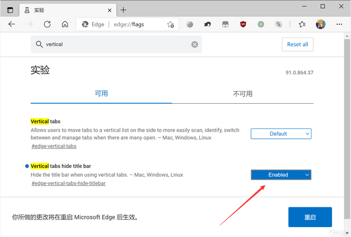Open the tab actions menu icon

pos(10,10)
